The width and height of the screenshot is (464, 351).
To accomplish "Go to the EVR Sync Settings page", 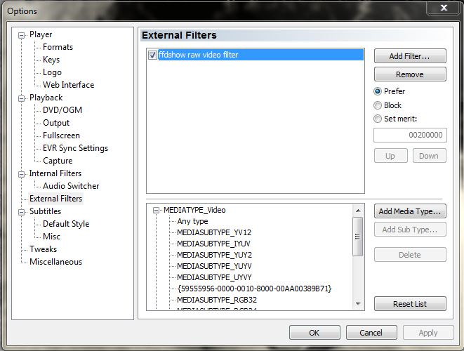I will tap(75, 148).
